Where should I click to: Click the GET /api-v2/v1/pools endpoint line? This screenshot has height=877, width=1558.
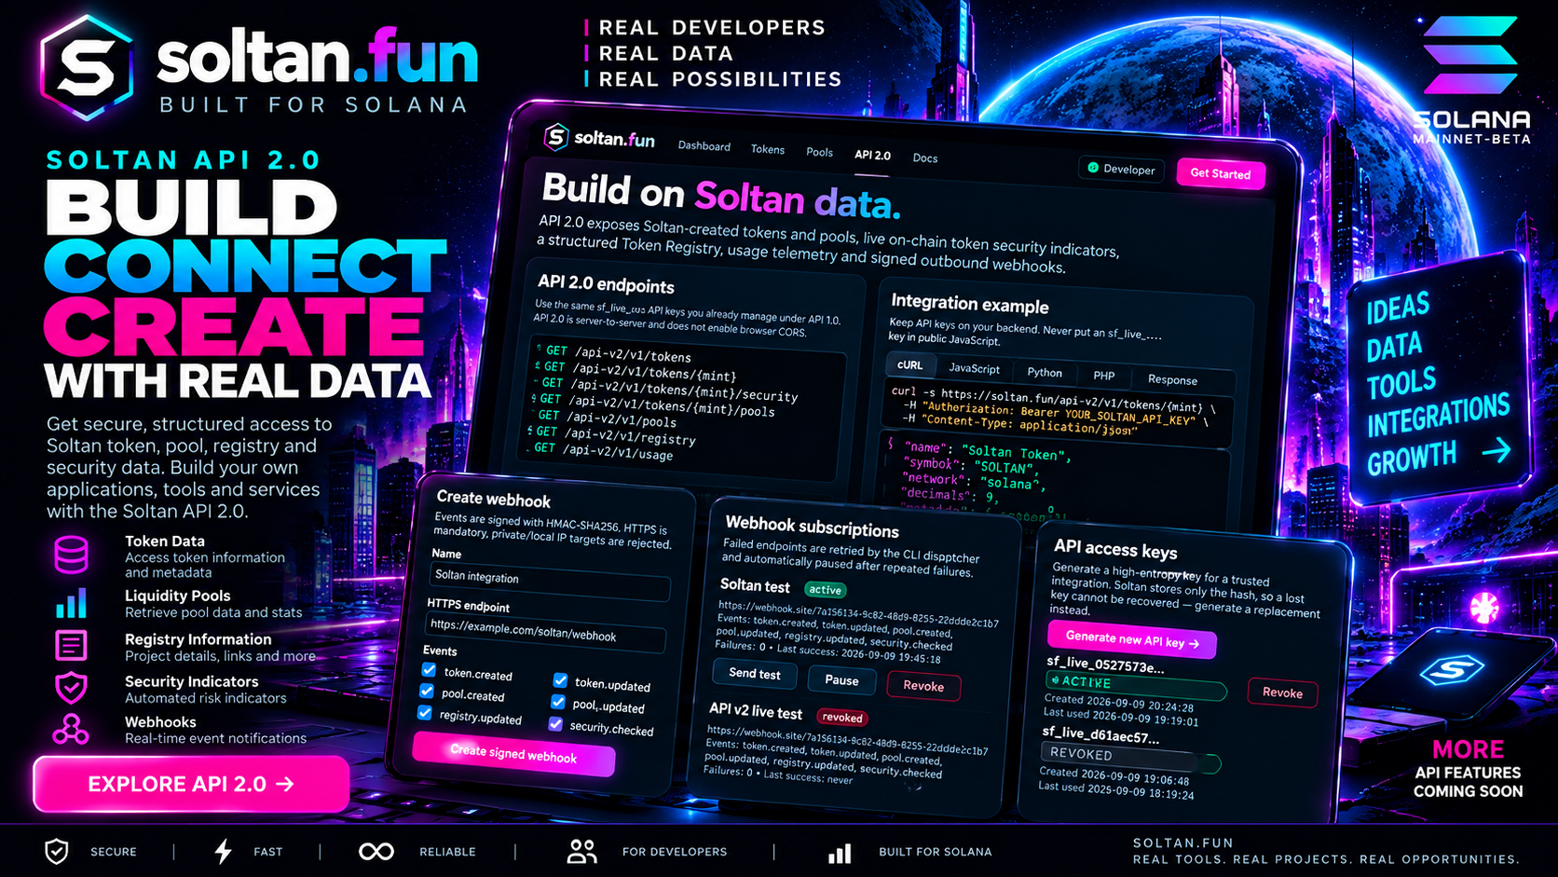coord(608,418)
